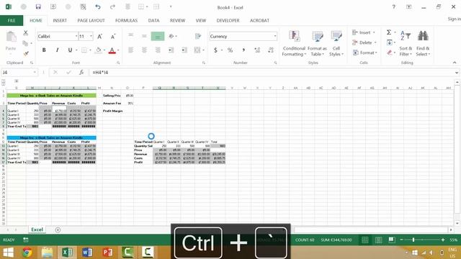Image resolution: width=461 pixels, height=259 pixels.
Task: Click Orientation text angle icon
Action: (x=171, y=36)
